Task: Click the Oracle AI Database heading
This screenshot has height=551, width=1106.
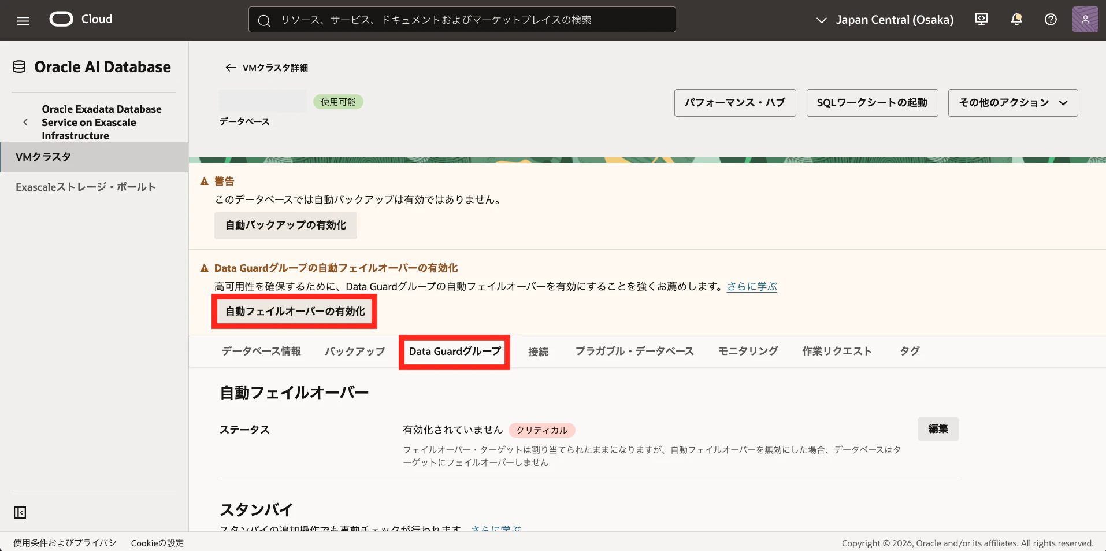Action: (x=102, y=67)
